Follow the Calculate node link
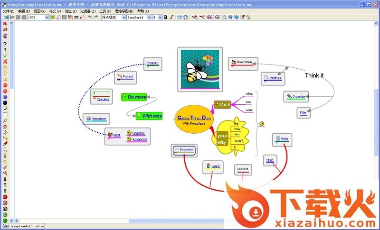Screen dimensions: 380x230 pos(103,99)
